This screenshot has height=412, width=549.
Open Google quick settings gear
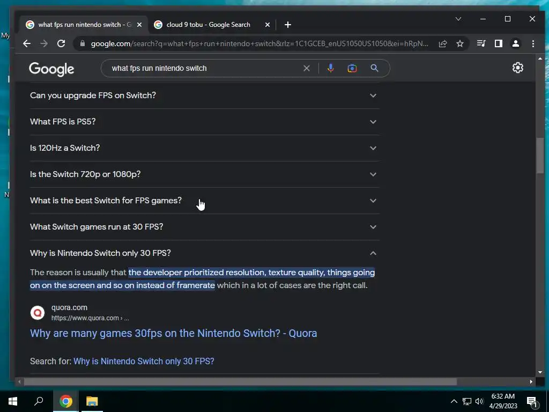[518, 68]
